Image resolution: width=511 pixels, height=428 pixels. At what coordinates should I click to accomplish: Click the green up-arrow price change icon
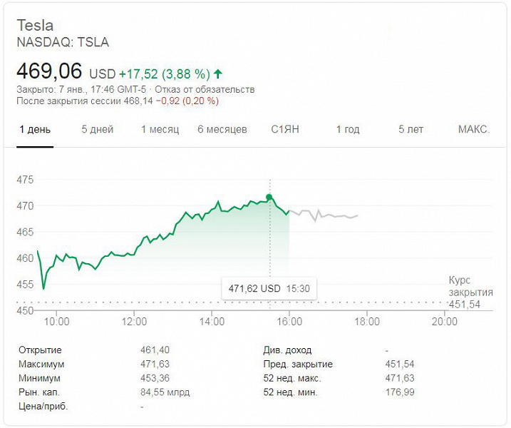click(x=218, y=73)
